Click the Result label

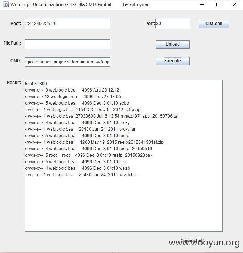[x=14, y=83]
